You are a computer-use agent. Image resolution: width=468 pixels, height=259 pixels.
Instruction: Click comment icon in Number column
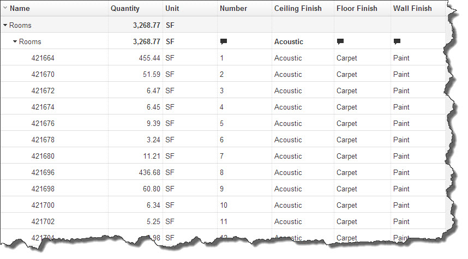224,41
